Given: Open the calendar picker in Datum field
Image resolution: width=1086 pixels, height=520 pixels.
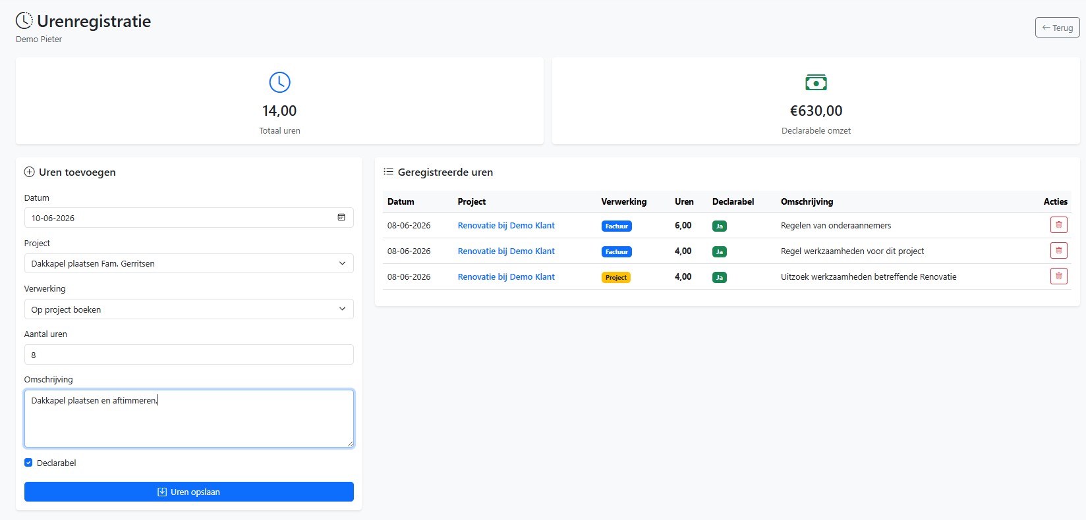Looking at the screenshot, I should 341,218.
